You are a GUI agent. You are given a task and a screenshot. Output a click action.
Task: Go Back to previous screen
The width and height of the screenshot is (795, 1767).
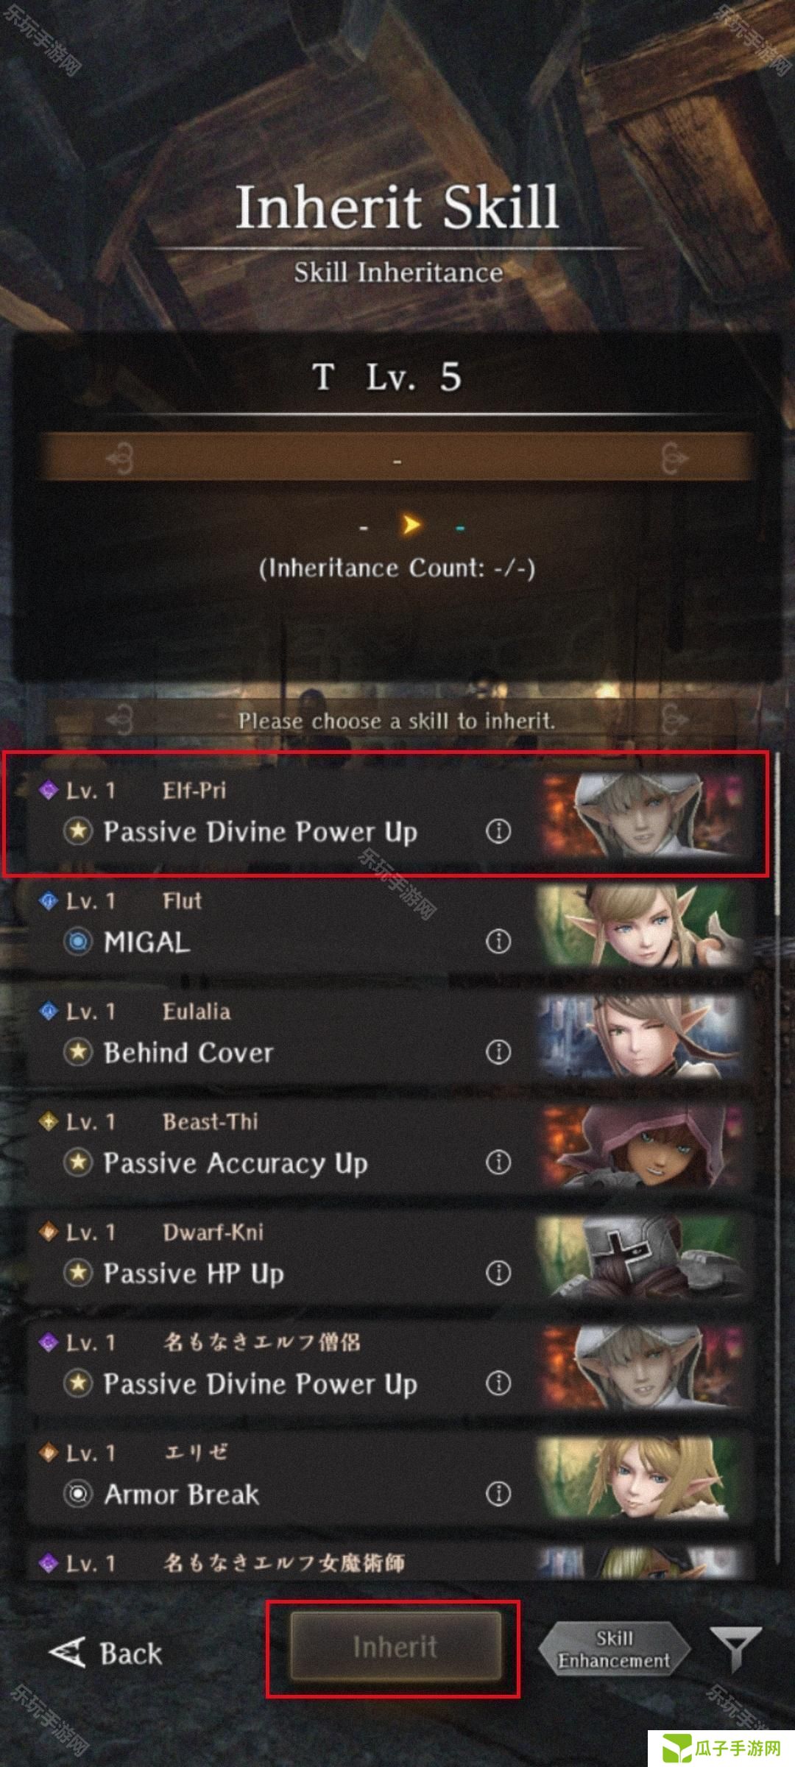(x=105, y=1652)
